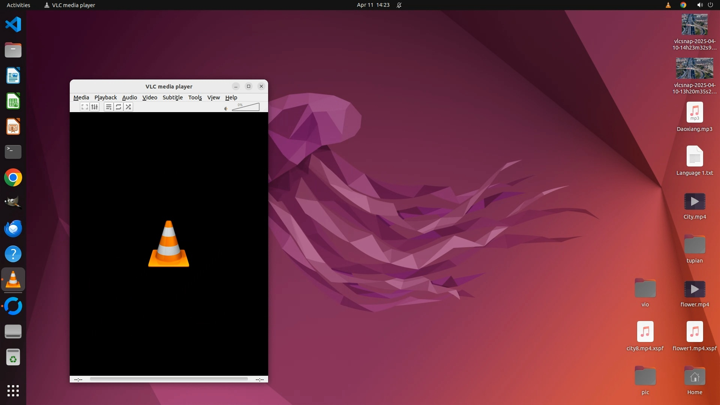Toggle loop/repeat mode button
The height and width of the screenshot is (405, 720).
click(x=118, y=107)
